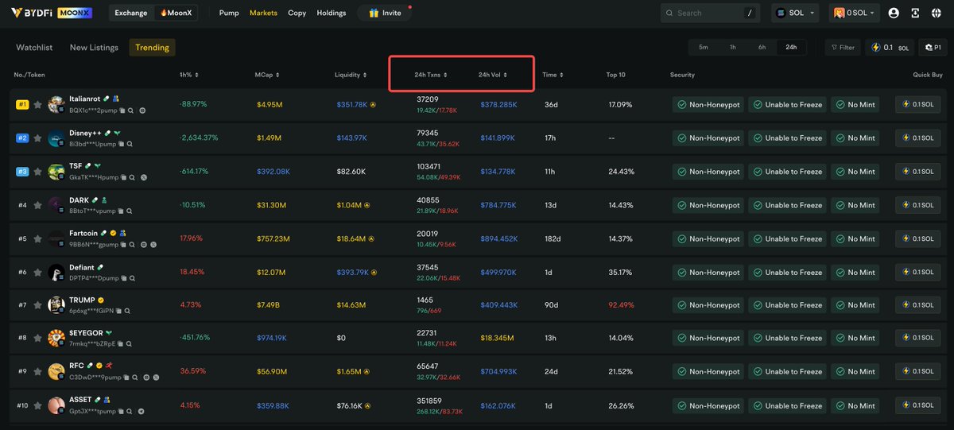Click the P1 preset button

coord(933,48)
